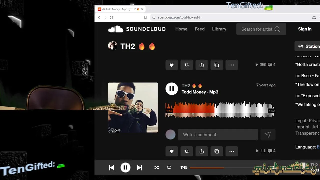Image resolution: width=320 pixels, height=180 pixels.
Task: Open site information icon in address bar
Action: pyautogui.click(x=153, y=17)
